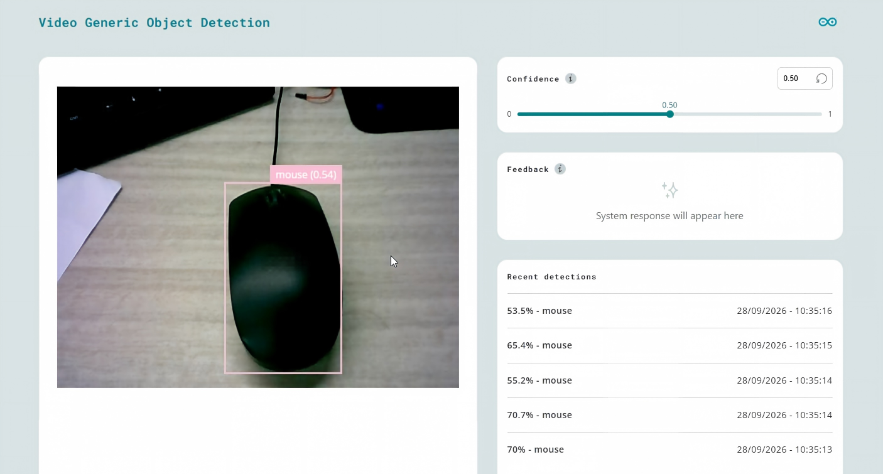The height and width of the screenshot is (474, 883).
Task: Click 'System response will appear here' text
Action: coord(669,216)
